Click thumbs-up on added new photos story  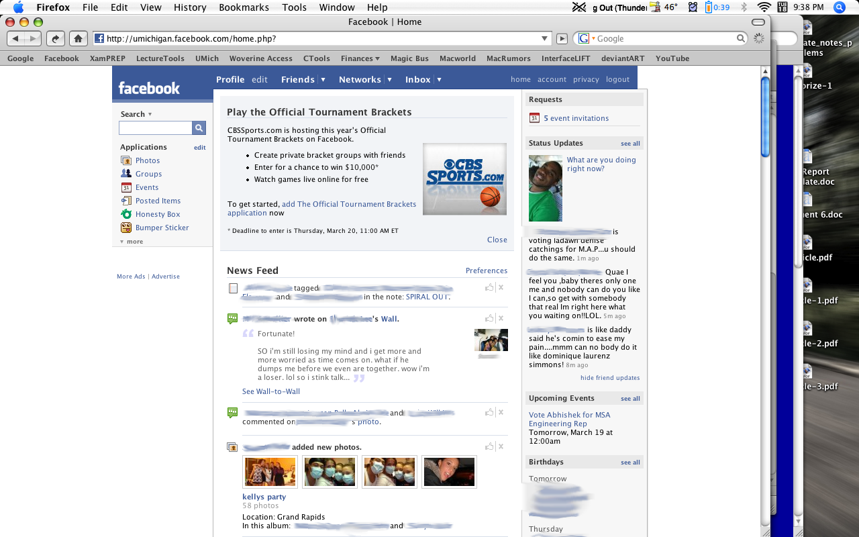click(489, 446)
